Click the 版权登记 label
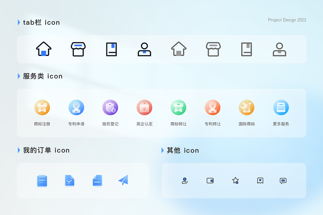The height and width of the screenshot is (215, 323). click(110, 124)
